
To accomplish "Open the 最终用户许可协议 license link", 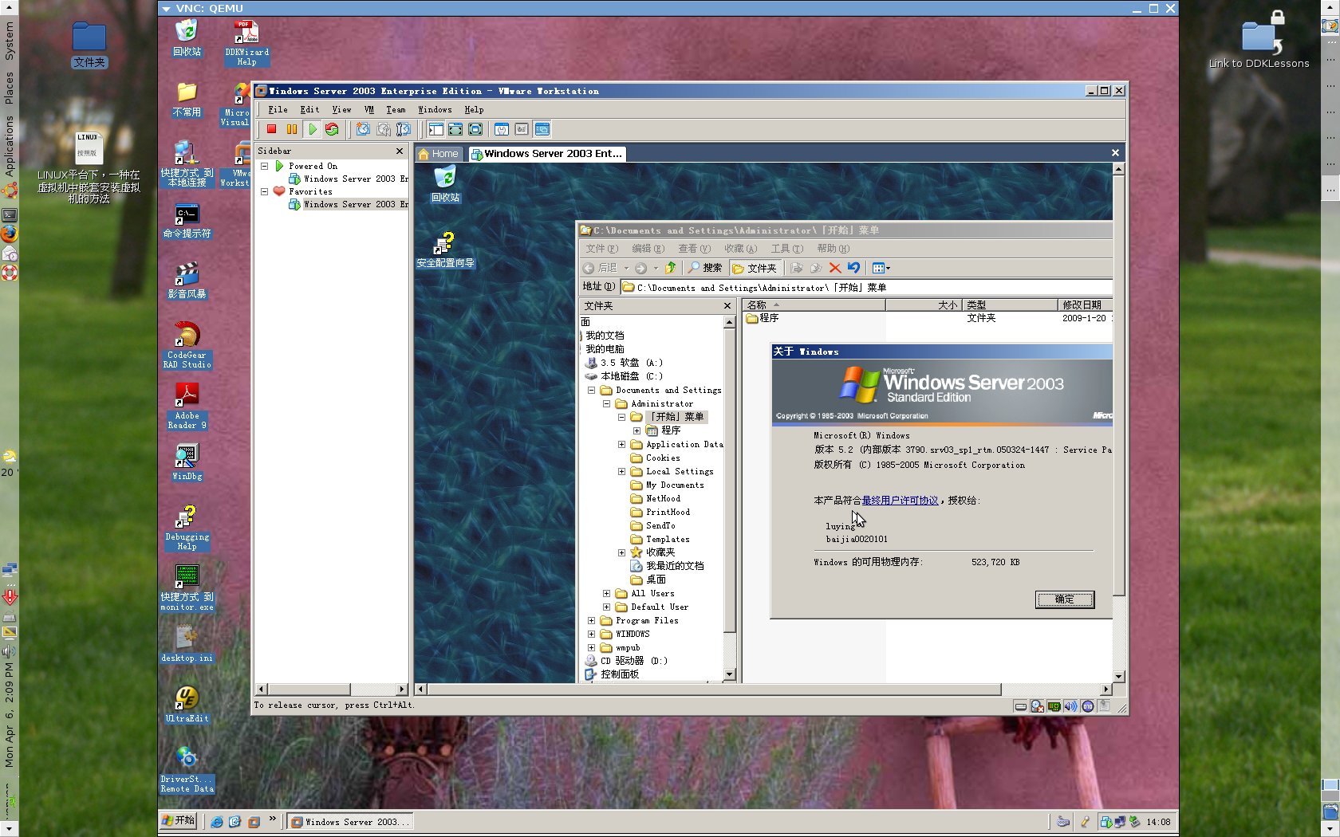I will coord(900,501).
